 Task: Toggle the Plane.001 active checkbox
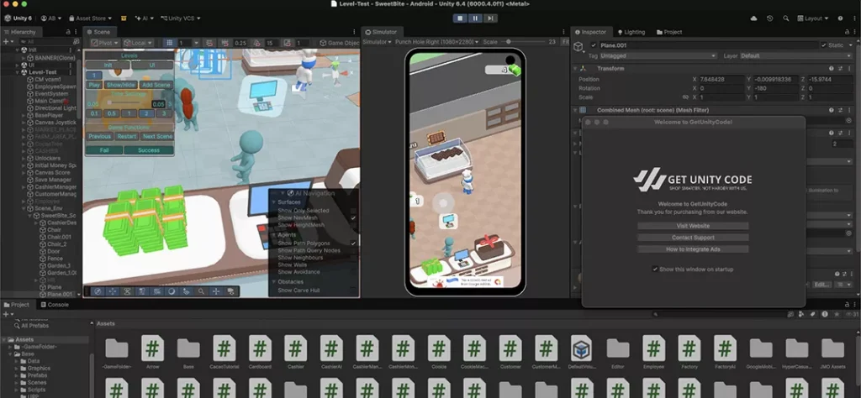pos(593,45)
